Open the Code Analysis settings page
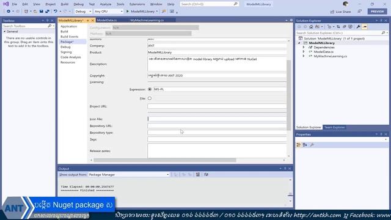 pyautogui.click(x=71, y=57)
